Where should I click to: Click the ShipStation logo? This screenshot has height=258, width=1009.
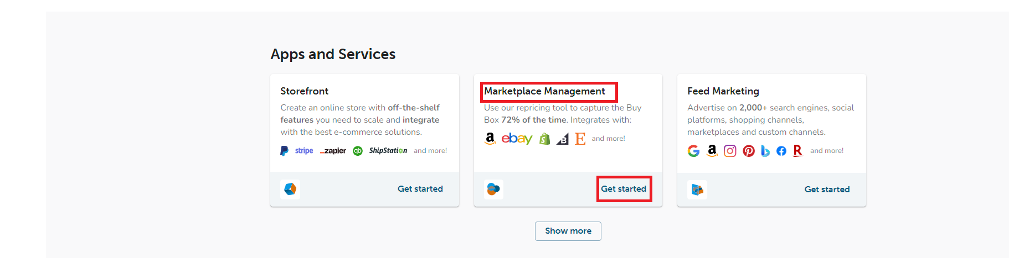point(388,151)
